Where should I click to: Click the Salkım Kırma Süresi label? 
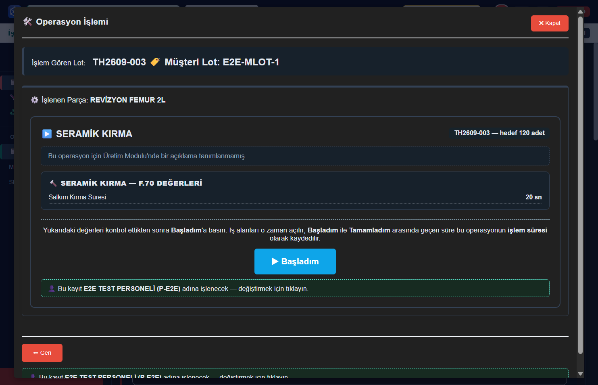click(77, 197)
